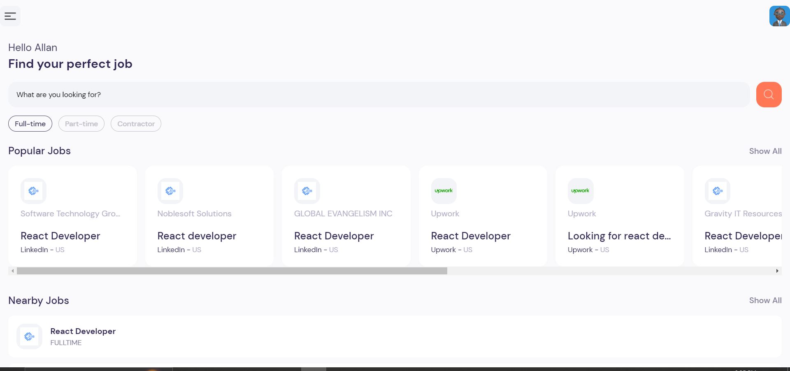Image resolution: width=790 pixels, height=371 pixels.
Task: Click Software Technology Group company logo
Action: click(x=33, y=191)
